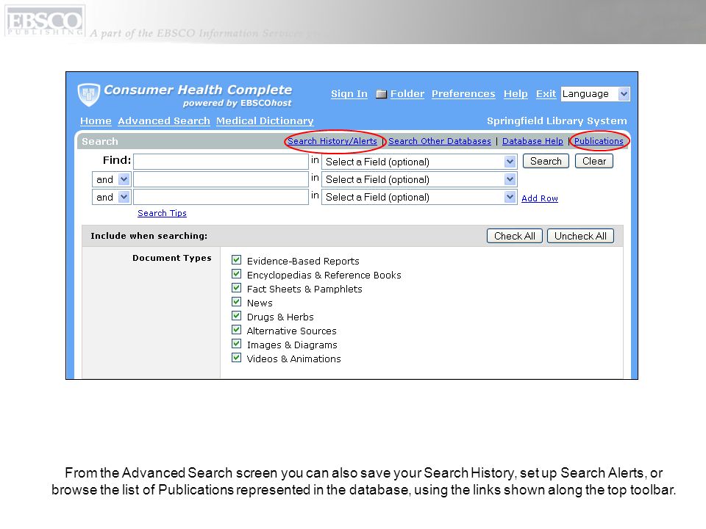Toggle the Images & Diagrams checkbox
Screen dimensions: 706x529
(236, 344)
